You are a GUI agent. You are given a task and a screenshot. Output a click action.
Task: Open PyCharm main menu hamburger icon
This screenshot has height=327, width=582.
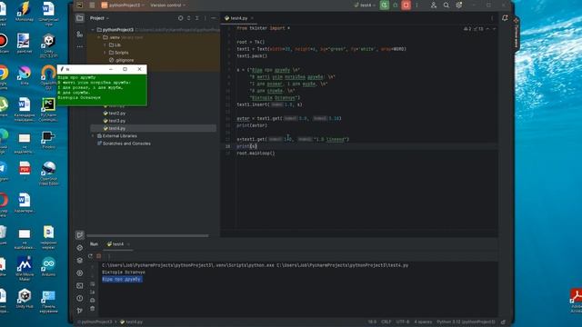click(x=92, y=5)
